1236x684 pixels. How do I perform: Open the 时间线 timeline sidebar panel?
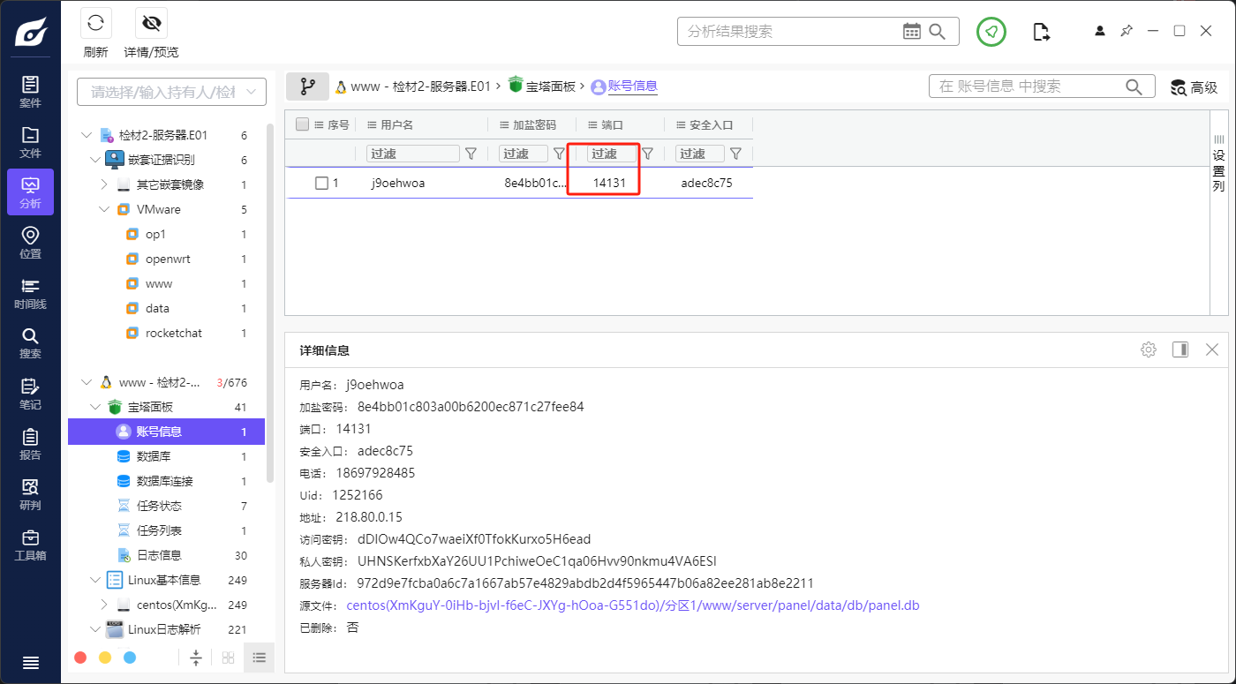pos(30,294)
